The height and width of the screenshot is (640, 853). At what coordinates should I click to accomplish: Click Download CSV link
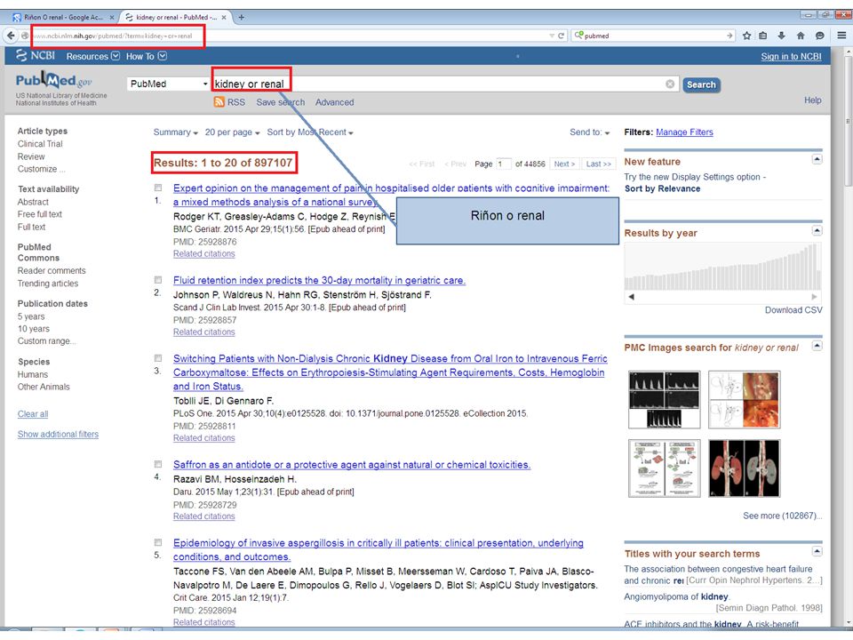pos(793,310)
